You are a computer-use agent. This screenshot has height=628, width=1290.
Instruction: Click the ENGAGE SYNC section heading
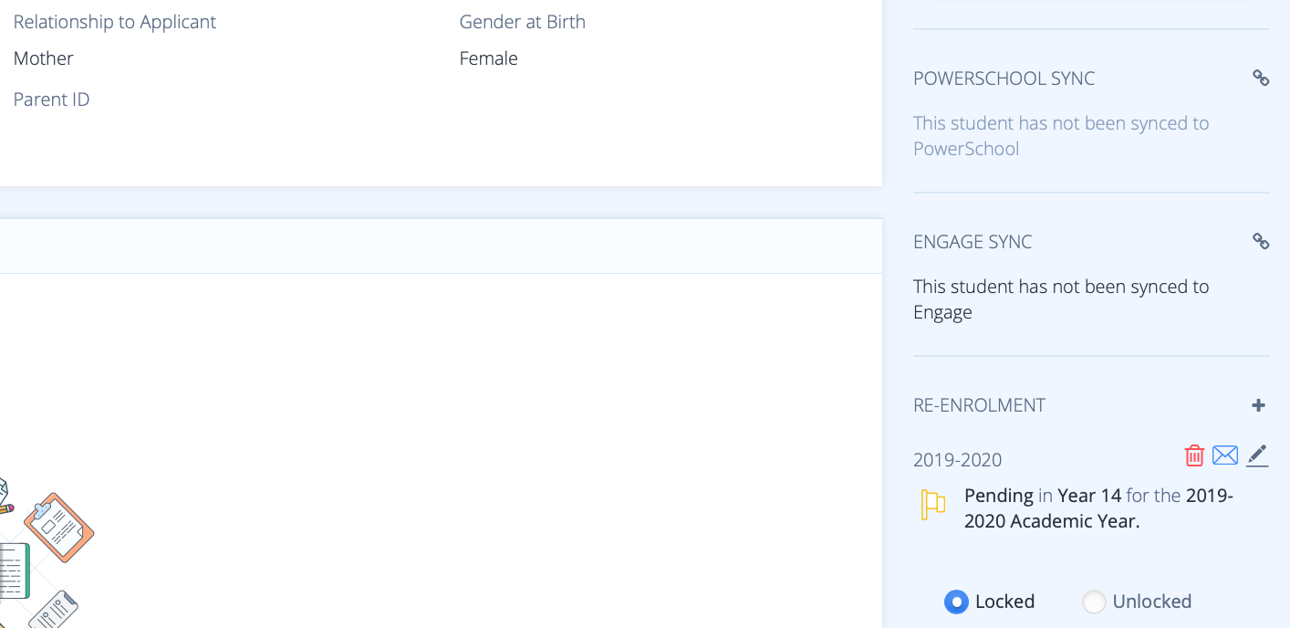[x=973, y=242]
